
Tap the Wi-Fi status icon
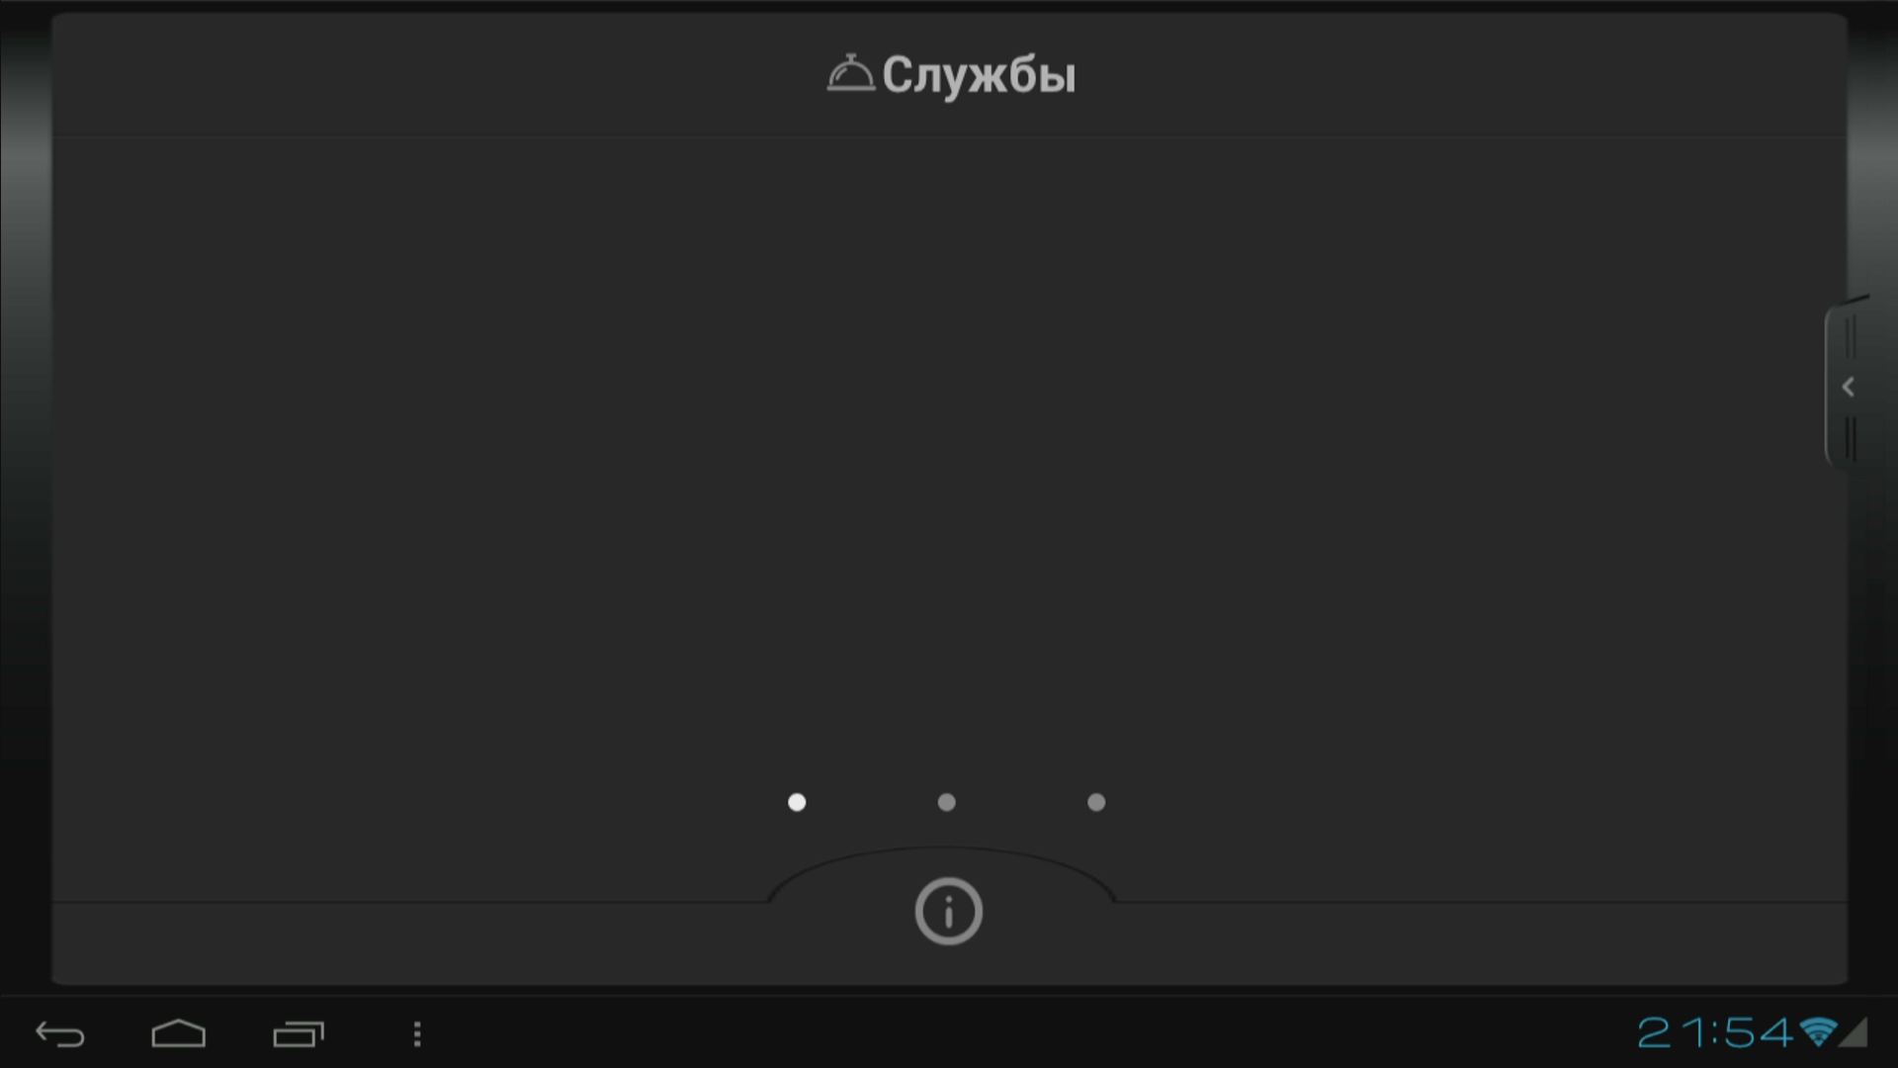point(1818,1032)
